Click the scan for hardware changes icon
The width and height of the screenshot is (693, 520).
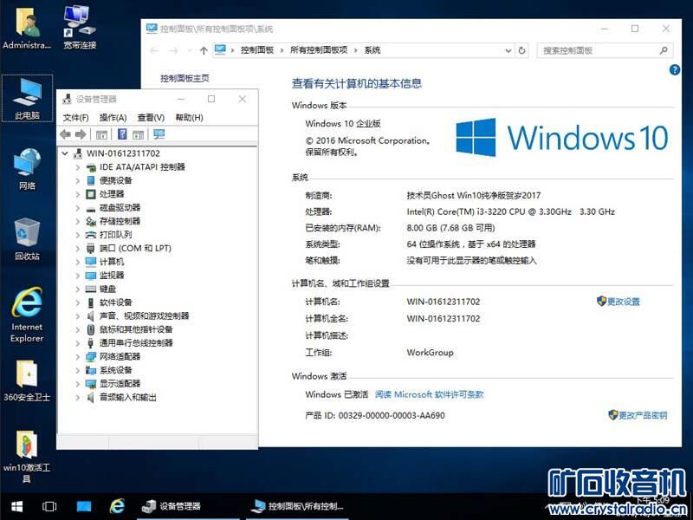pyautogui.click(x=159, y=134)
